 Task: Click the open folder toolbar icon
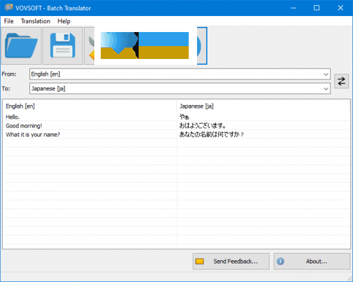point(21,46)
